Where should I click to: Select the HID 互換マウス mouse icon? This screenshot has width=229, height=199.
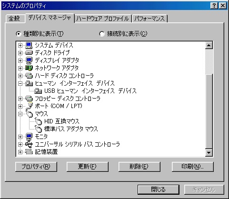coord(38,121)
